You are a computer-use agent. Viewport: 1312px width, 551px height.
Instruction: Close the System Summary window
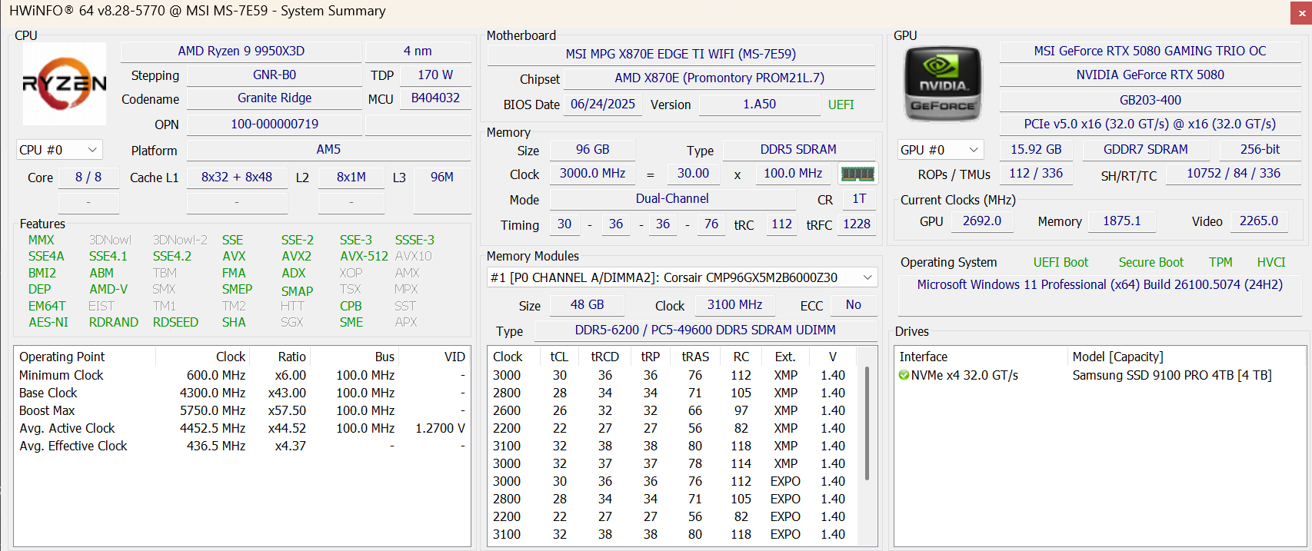(x=1300, y=13)
